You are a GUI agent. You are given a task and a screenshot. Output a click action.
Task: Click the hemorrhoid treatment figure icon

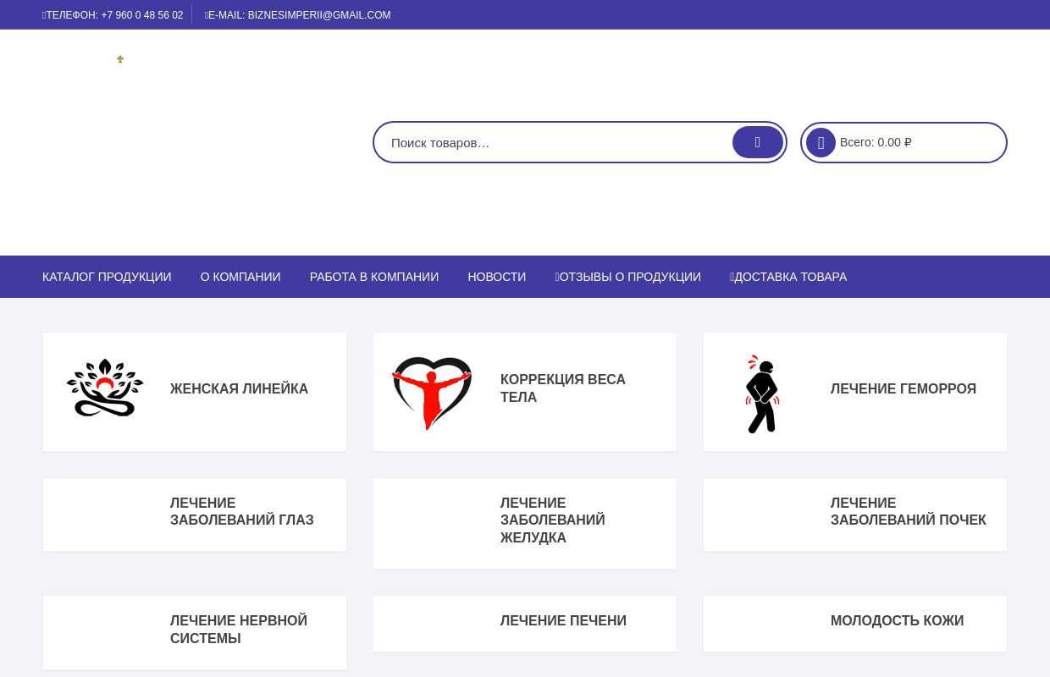762,394
